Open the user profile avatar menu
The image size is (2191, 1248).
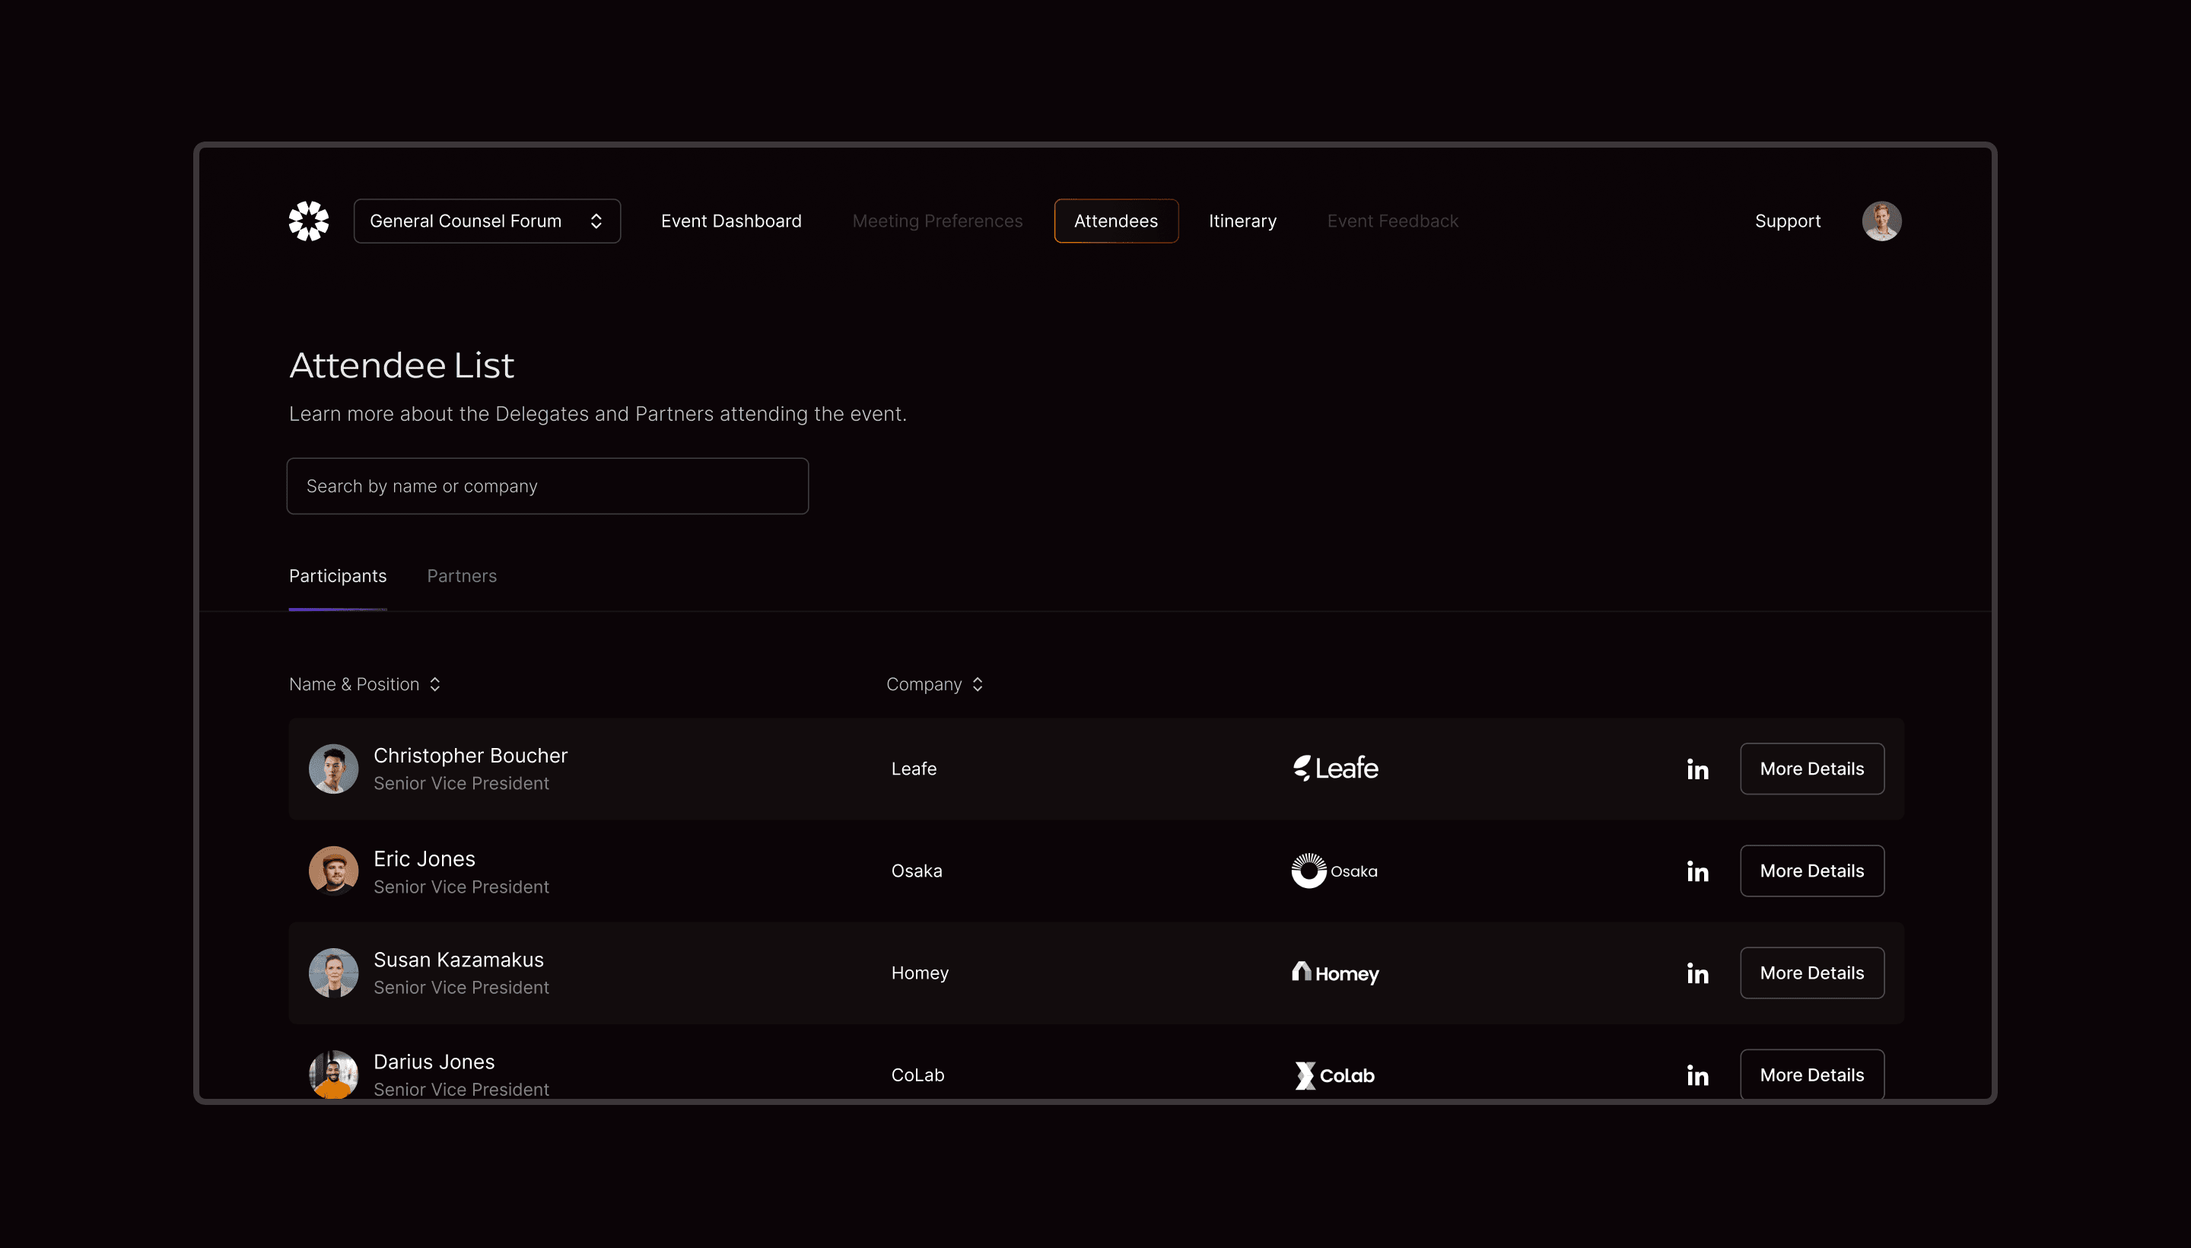[1881, 221]
